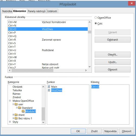The height and width of the screenshot is (136, 136).
Task: Click shortcut list scroll up arrow
Action: (89, 22)
